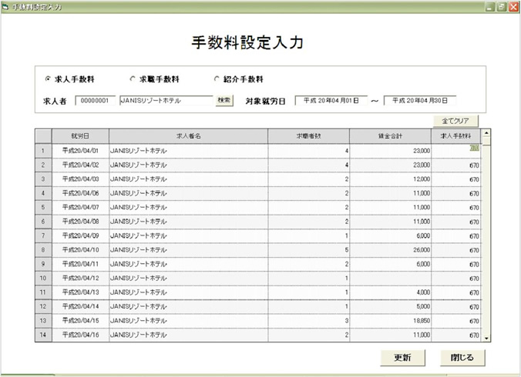Click the 検索 search button
The width and height of the screenshot is (521, 377).
point(224,101)
